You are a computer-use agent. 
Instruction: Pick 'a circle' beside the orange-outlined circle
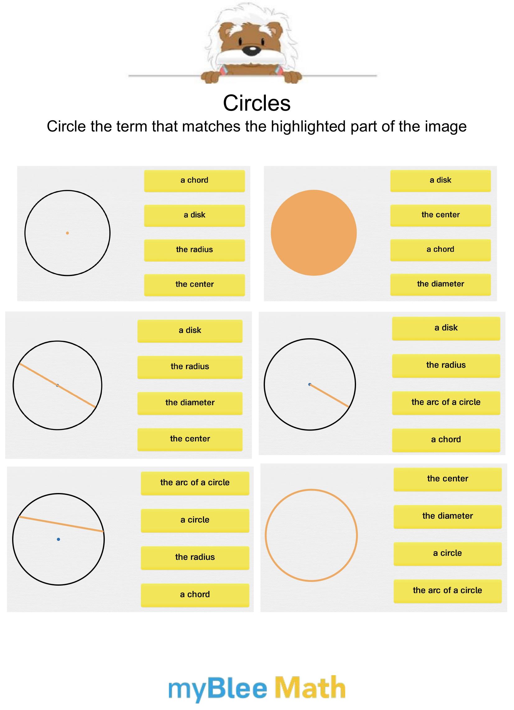pyautogui.click(x=447, y=553)
